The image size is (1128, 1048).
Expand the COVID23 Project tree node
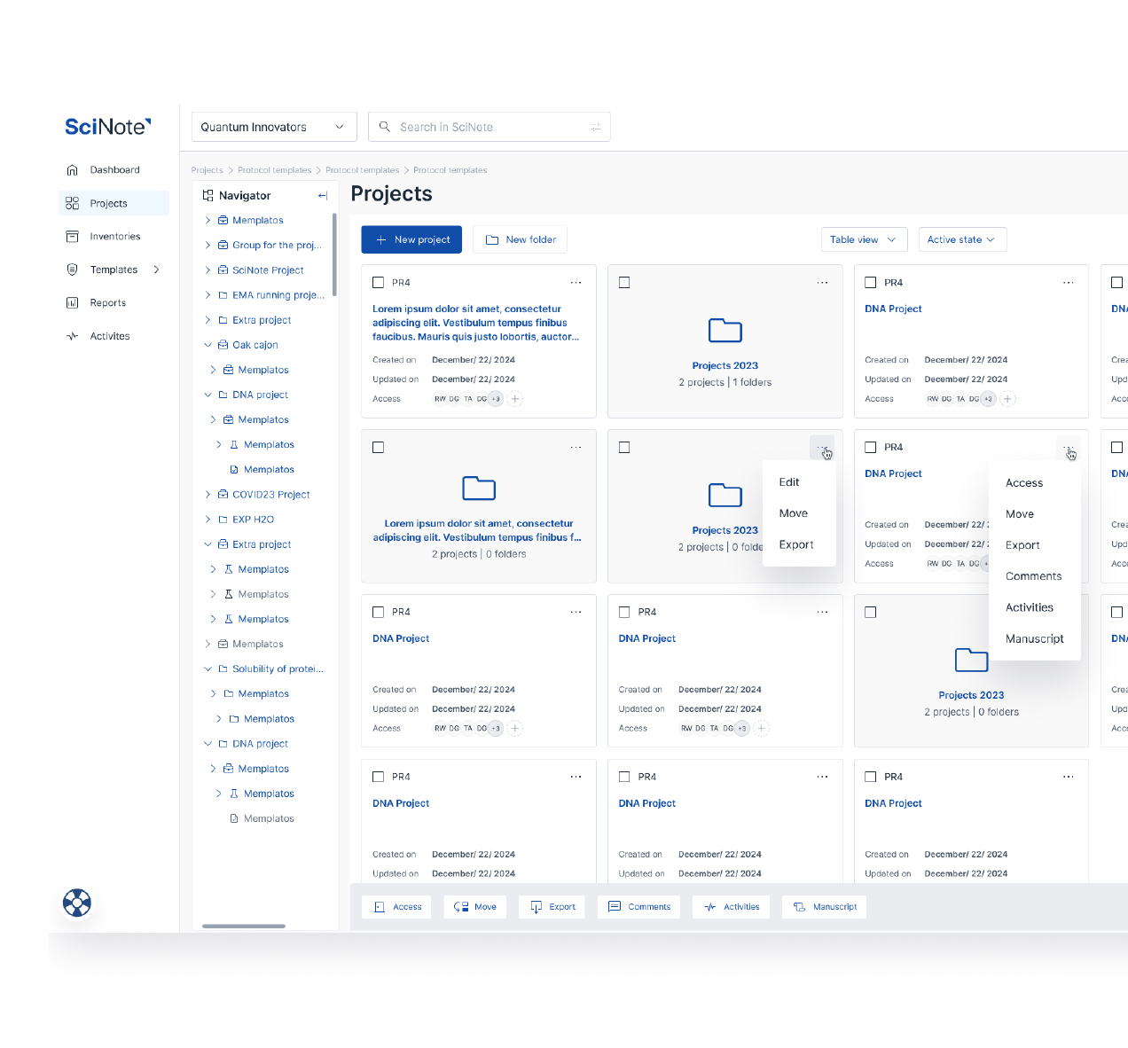tap(208, 495)
